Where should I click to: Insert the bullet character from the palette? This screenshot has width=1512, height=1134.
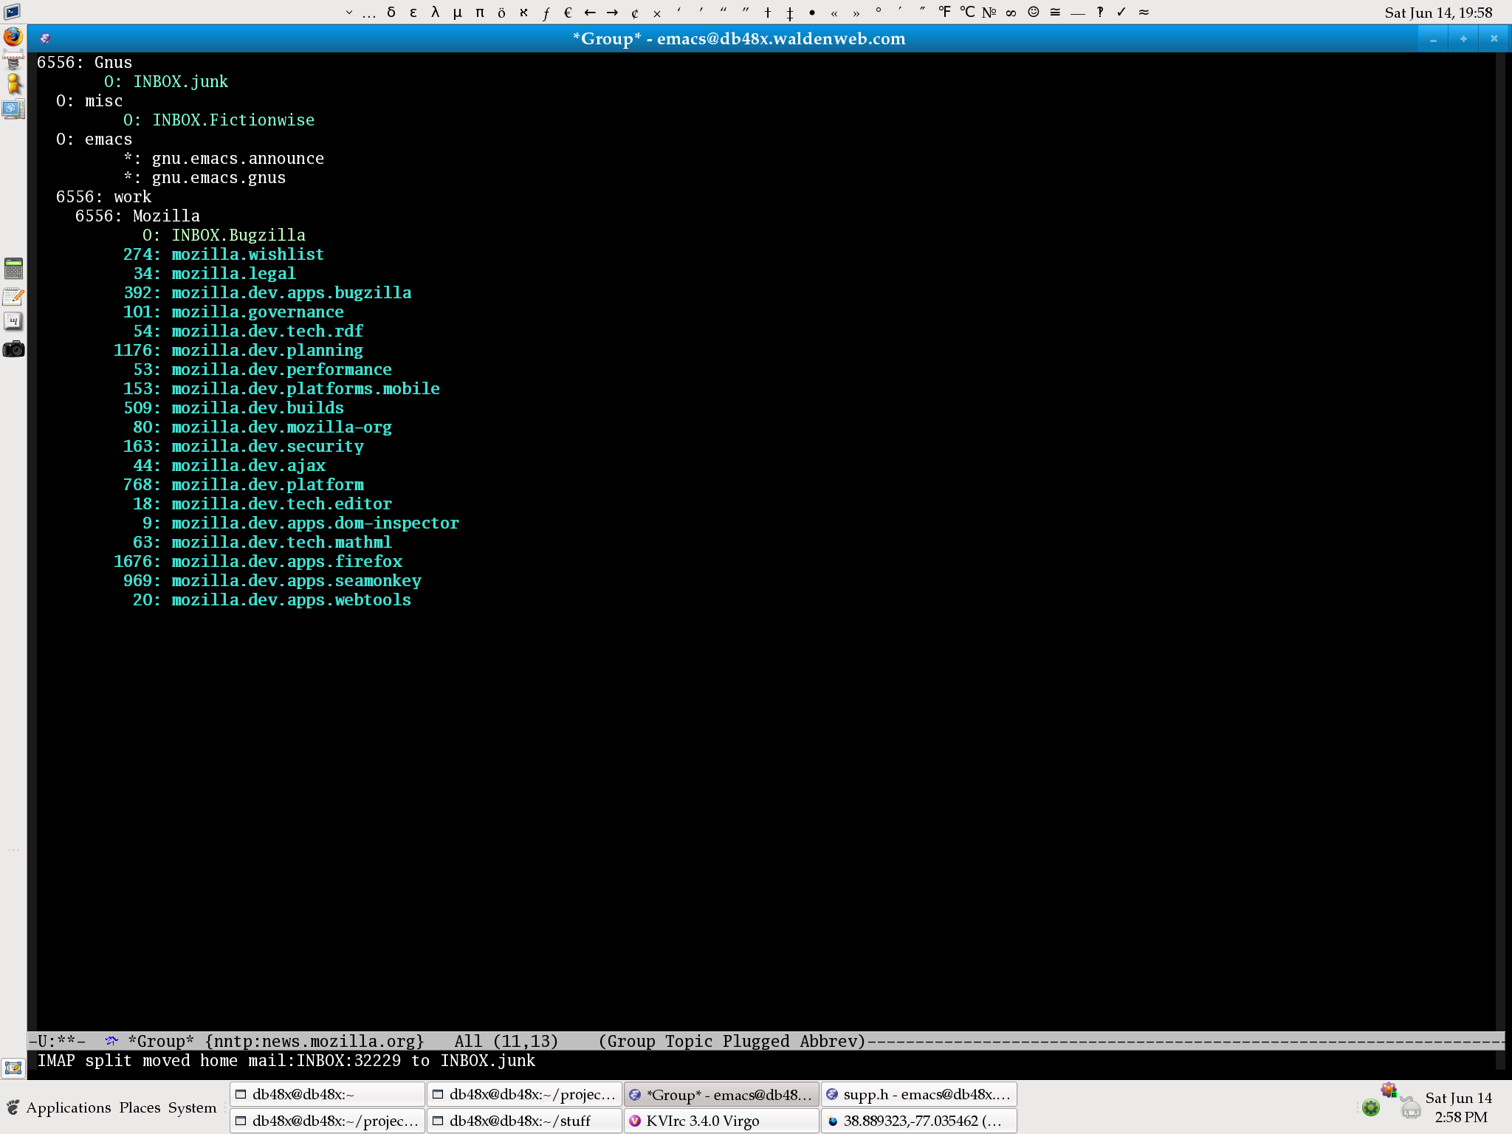(812, 12)
